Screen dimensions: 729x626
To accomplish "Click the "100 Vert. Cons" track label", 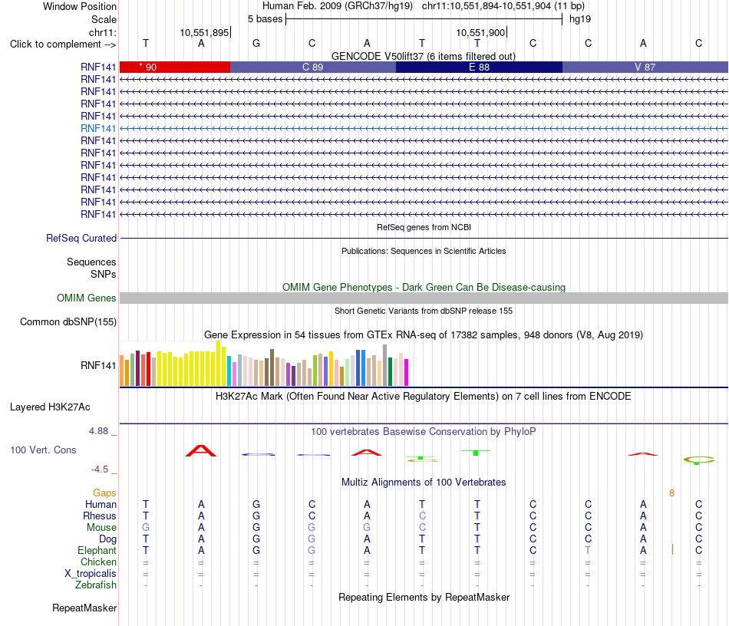I will (x=43, y=450).
